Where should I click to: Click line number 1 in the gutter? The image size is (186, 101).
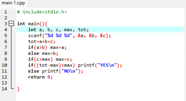point(6,12)
